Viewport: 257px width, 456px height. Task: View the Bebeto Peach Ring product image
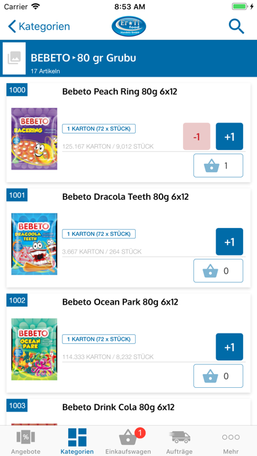click(34, 139)
